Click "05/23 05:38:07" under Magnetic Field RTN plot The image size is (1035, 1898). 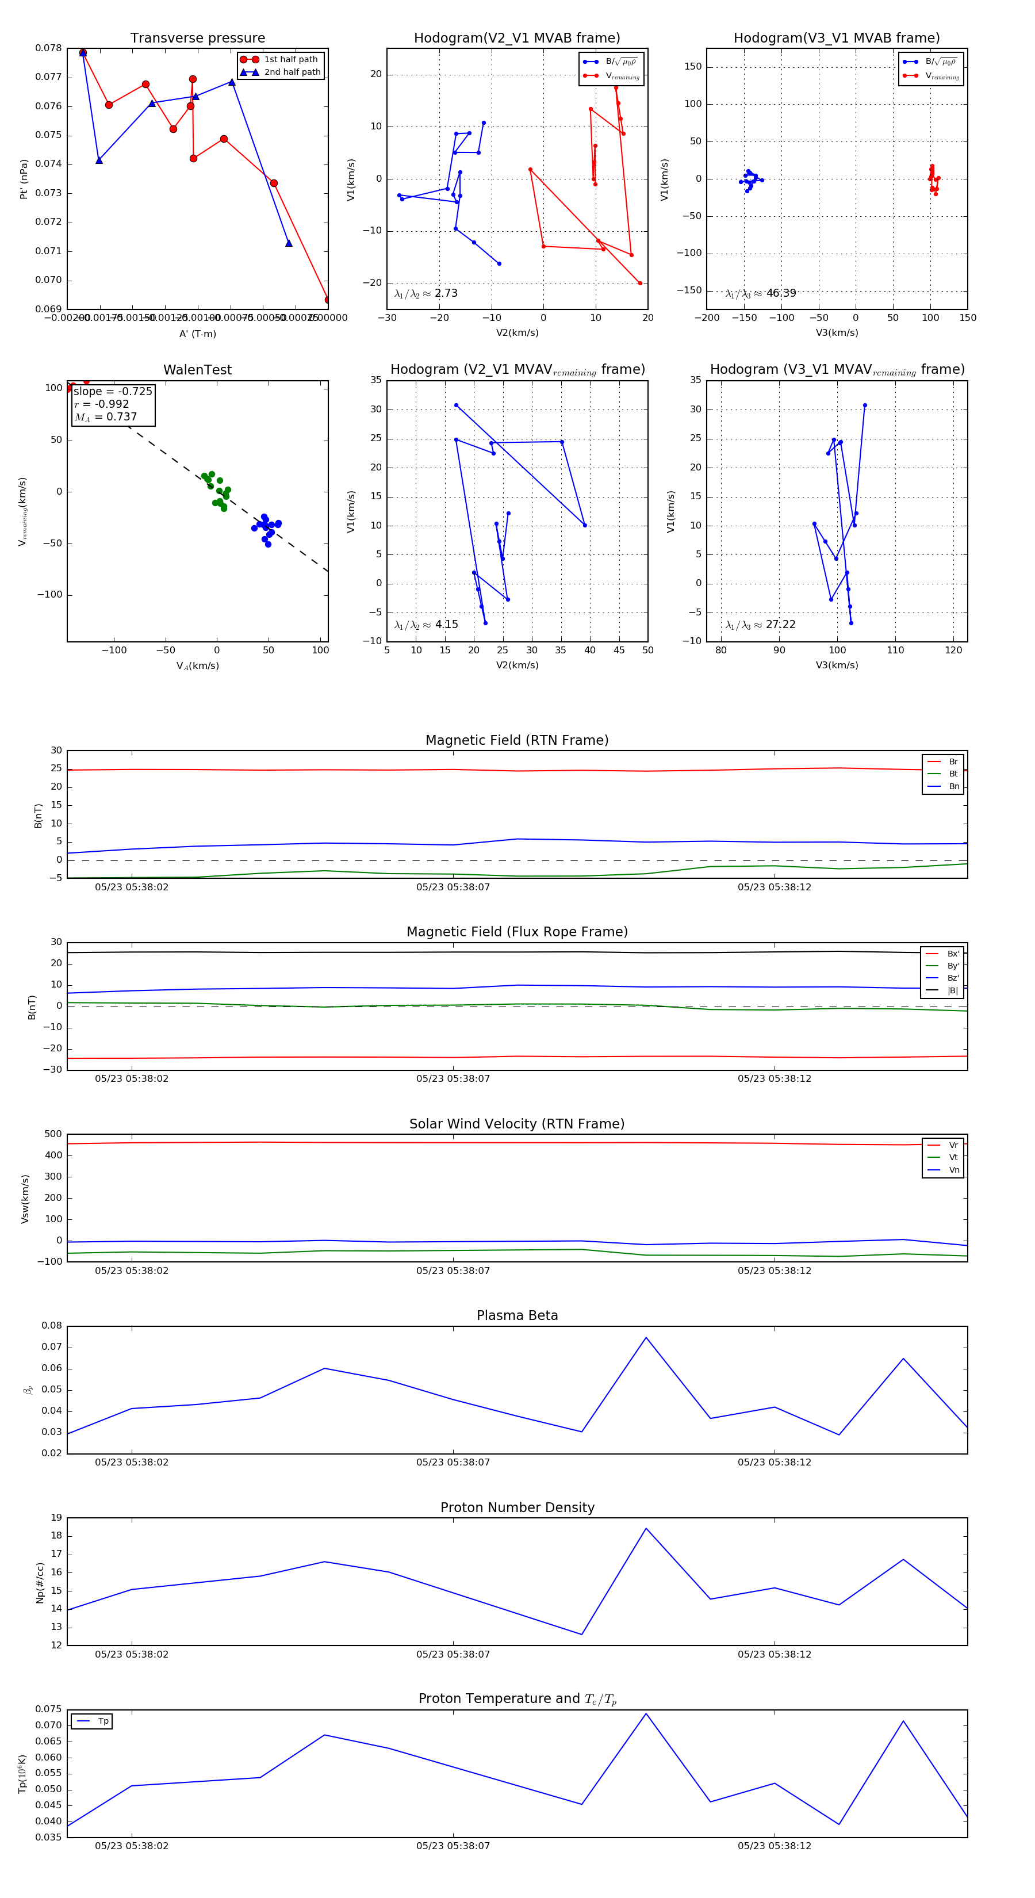click(x=453, y=887)
